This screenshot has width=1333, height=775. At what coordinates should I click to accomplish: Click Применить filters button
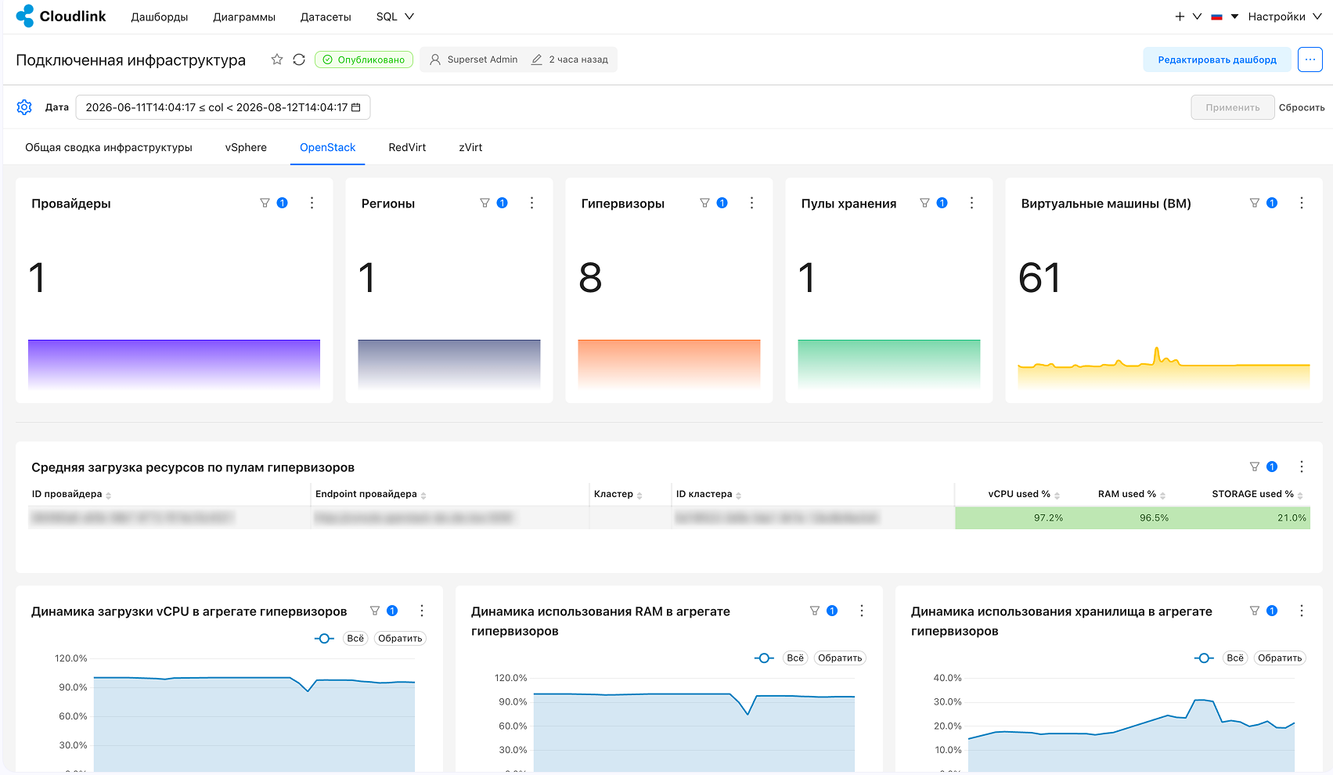click(1233, 107)
